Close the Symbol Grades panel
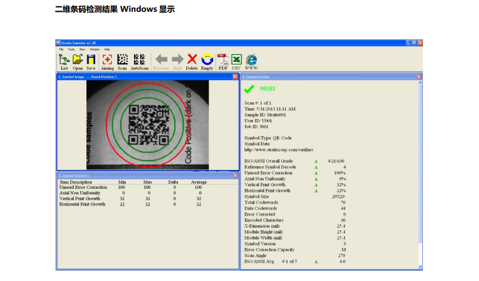Screen dimensions: 479x281 (x=419, y=77)
